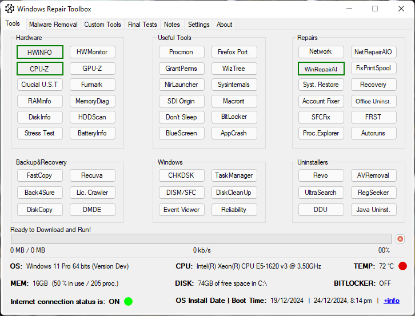
Task: Switch to the Malware Removal tab
Action: [53, 25]
